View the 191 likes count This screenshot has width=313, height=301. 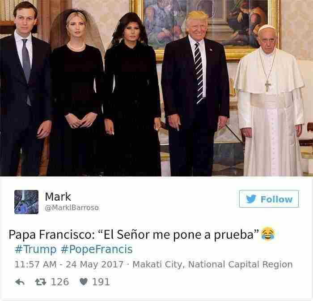(101, 282)
